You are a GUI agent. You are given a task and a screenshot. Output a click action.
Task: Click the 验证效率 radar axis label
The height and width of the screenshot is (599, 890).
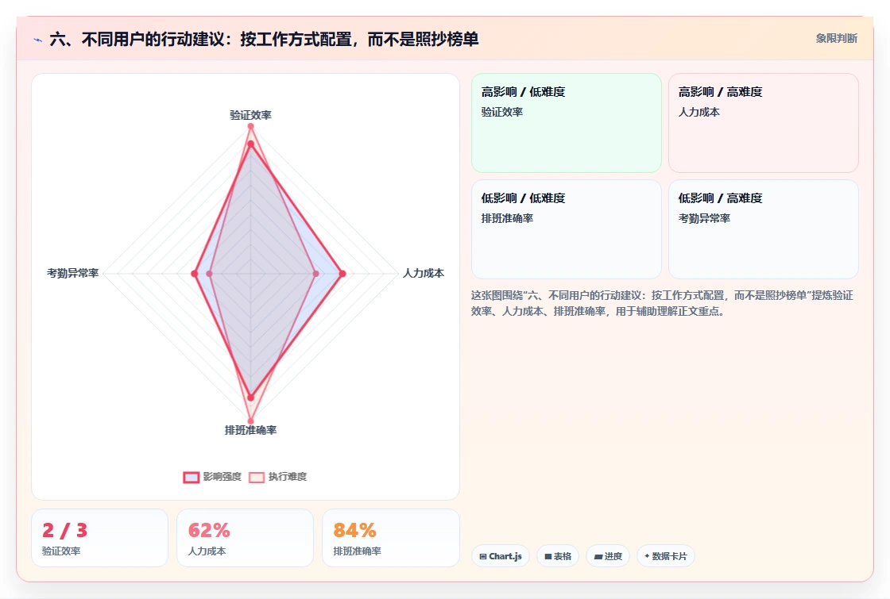pos(250,115)
